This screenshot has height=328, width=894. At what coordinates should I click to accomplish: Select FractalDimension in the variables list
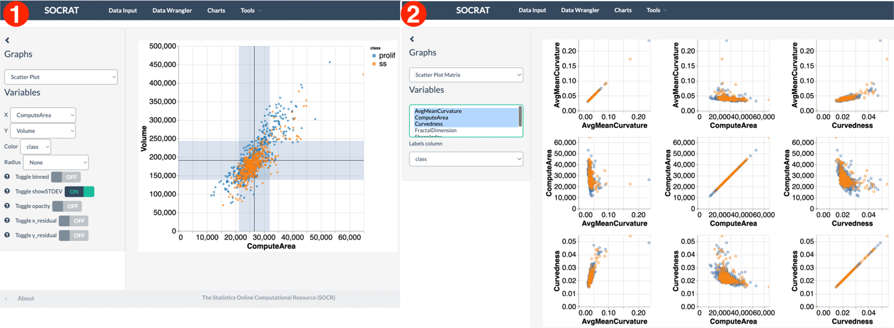[436, 131]
